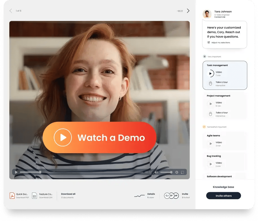Click Download all documents
Image resolution: width=258 pixels, height=221 pixels.
tap(68, 194)
